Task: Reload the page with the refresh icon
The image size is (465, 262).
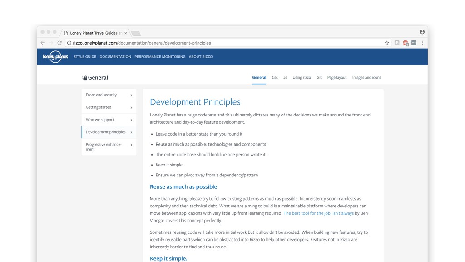Action: click(59, 43)
